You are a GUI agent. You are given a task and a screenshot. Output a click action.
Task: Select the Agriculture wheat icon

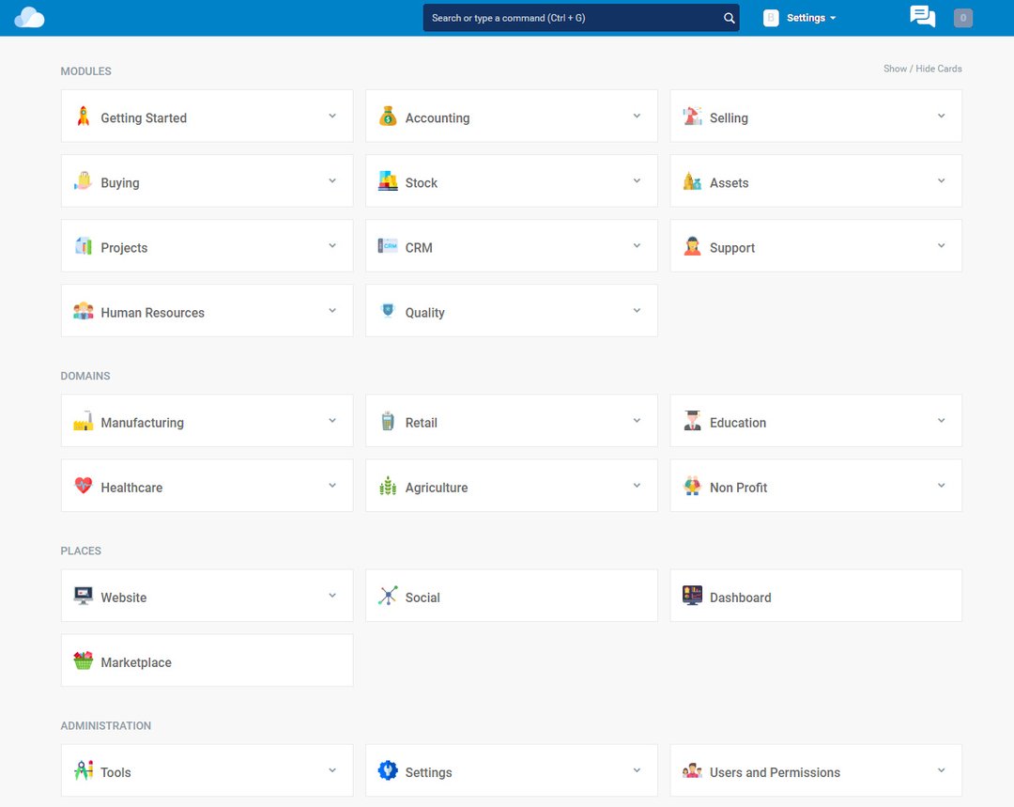tap(388, 486)
